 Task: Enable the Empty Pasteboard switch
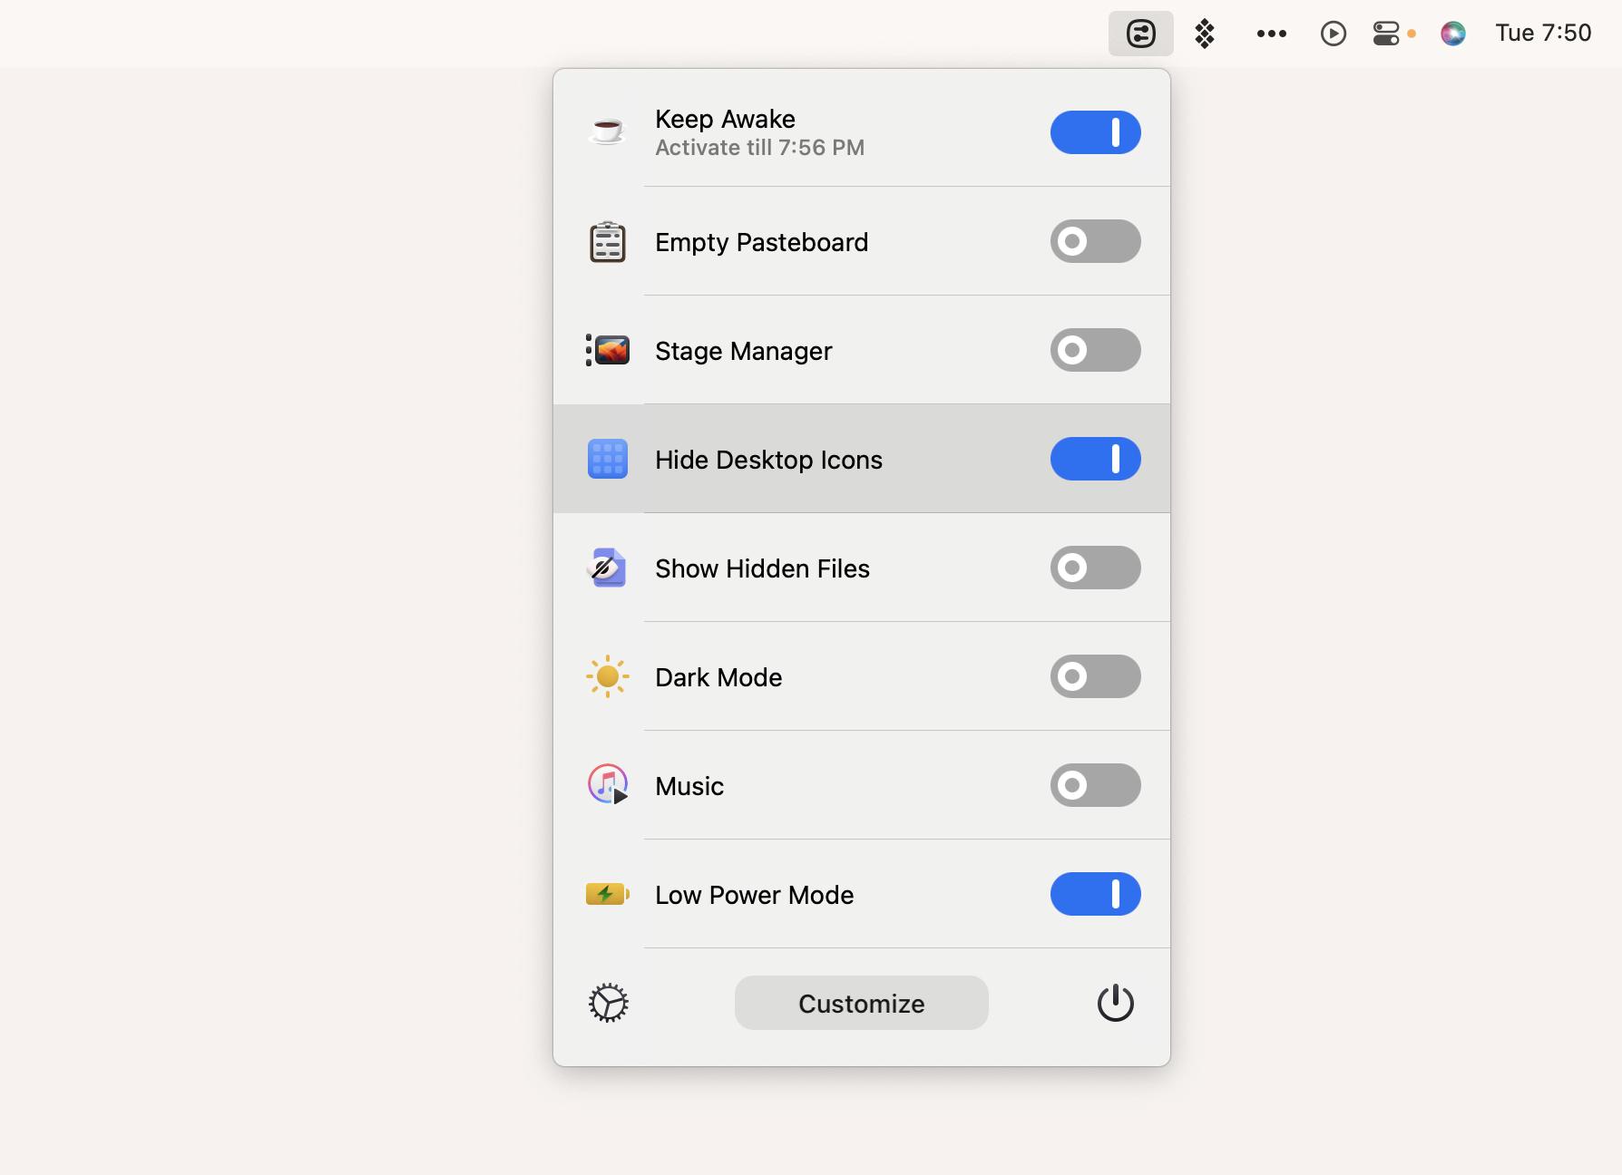[x=1096, y=241]
